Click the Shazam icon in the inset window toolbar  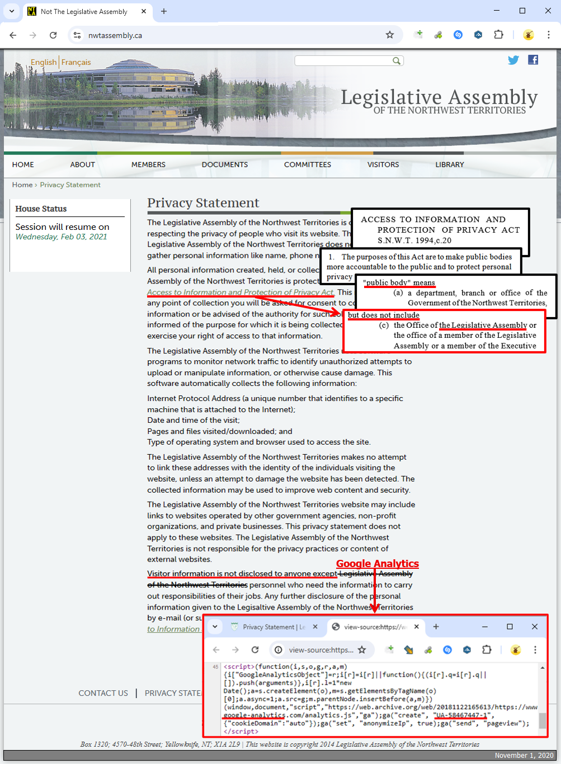pos(447,649)
